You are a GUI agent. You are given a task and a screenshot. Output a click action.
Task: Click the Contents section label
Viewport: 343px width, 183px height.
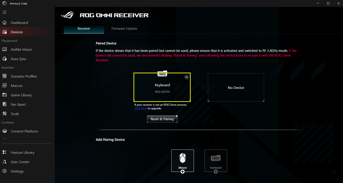(8, 122)
